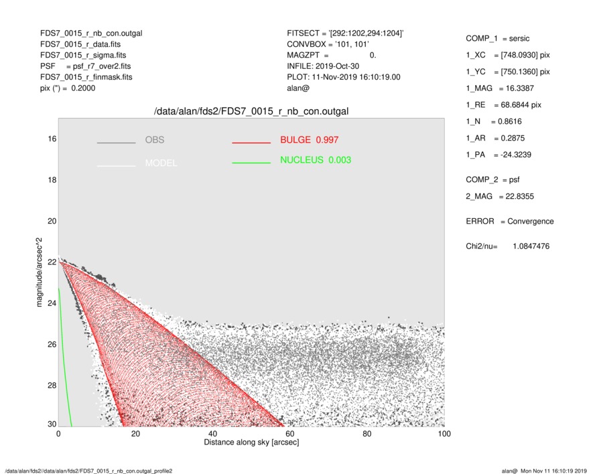Click the pix (") = 0.2000 value
Viewport: 593px width, 474px height.
(x=68, y=88)
